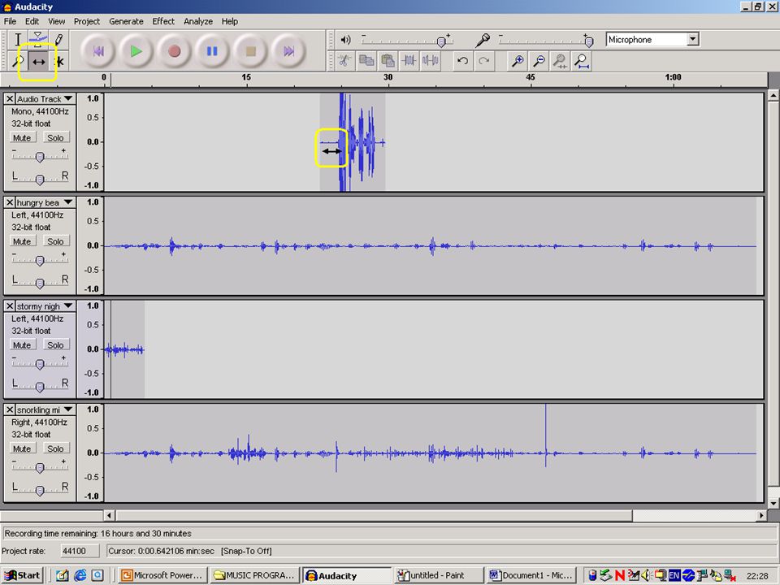
Task: Open the View menu
Action: click(x=56, y=21)
